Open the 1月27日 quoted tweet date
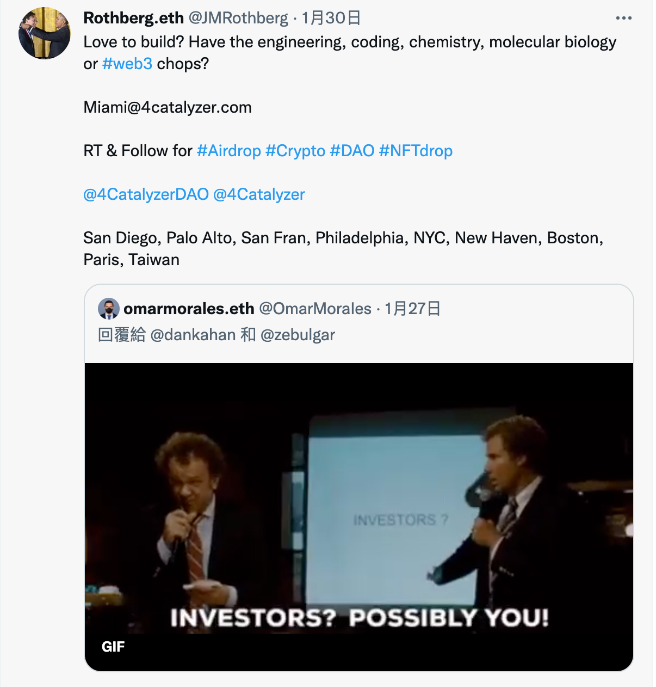 click(x=412, y=309)
